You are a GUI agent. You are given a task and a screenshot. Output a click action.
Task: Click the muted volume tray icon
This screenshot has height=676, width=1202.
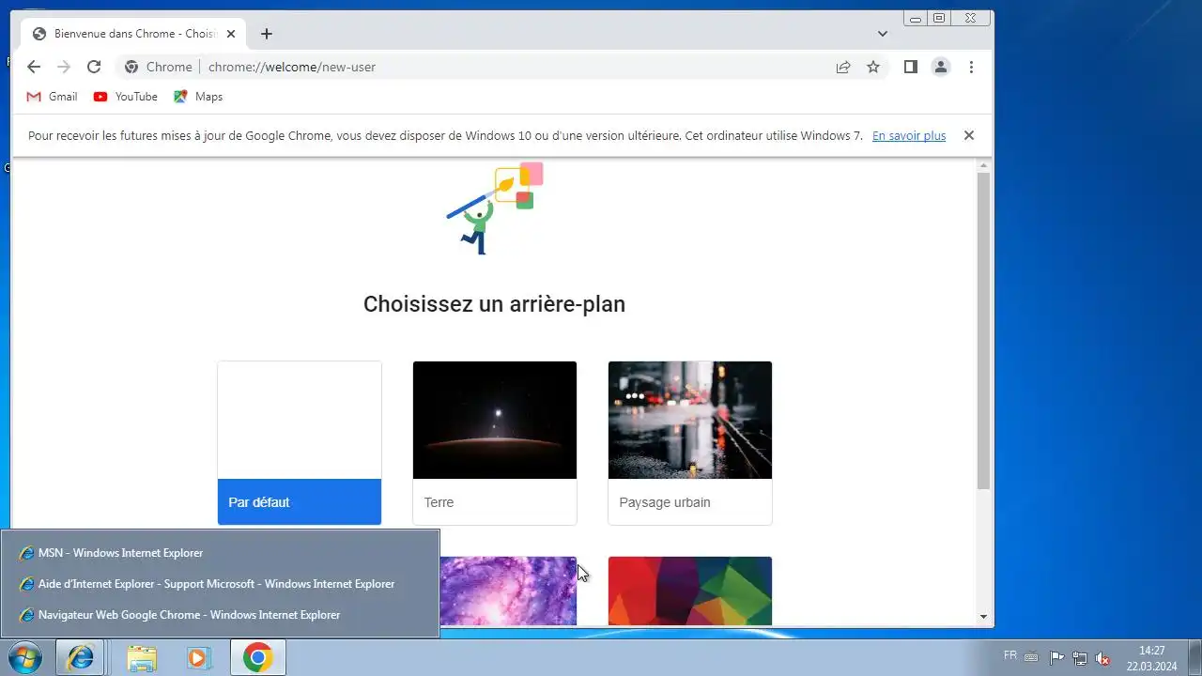click(1103, 658)
